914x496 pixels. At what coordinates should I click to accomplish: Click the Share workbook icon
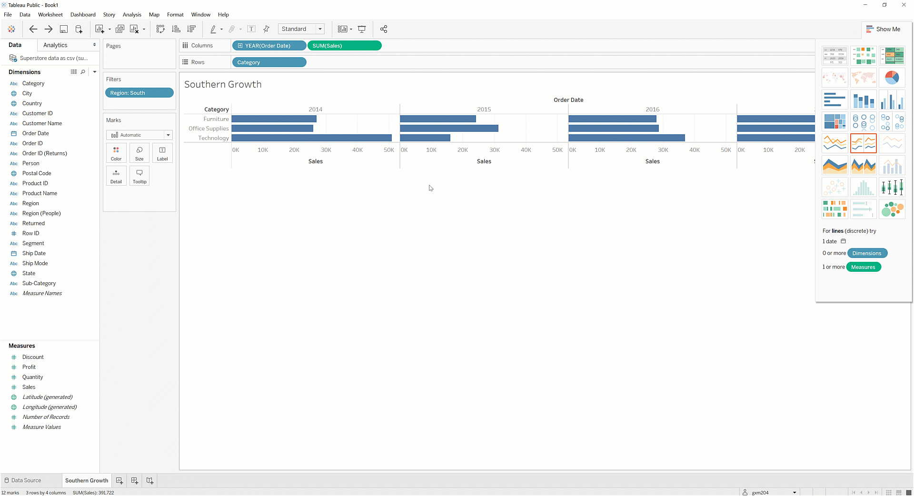[384, 29]
